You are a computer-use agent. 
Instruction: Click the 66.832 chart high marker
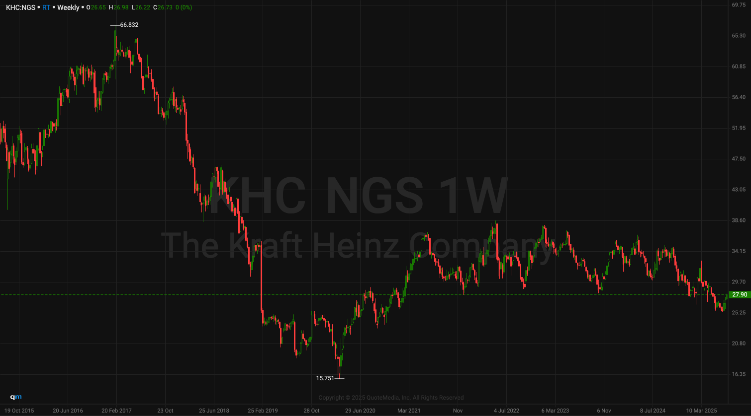[x=129, y=25]
